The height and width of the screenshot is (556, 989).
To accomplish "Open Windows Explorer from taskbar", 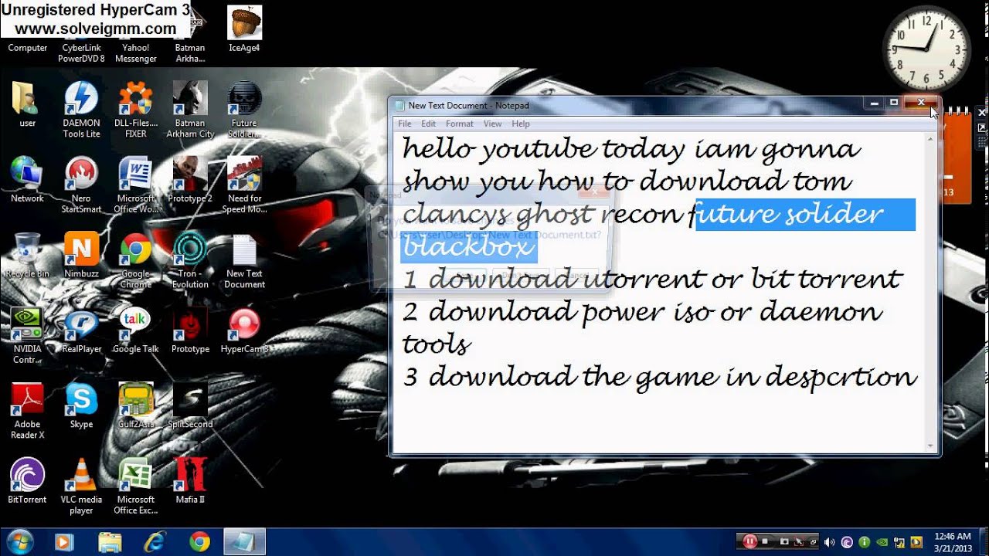I will tap(110, 542).
